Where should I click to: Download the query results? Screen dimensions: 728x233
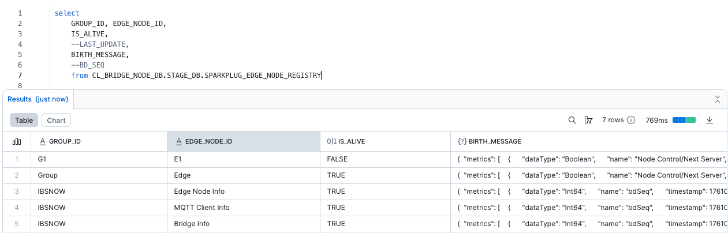point(710,120)
